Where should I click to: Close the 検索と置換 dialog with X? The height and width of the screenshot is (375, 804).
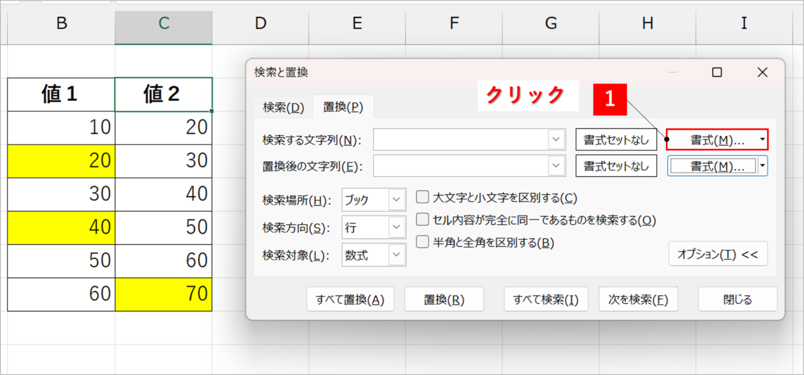coord(762,73)
